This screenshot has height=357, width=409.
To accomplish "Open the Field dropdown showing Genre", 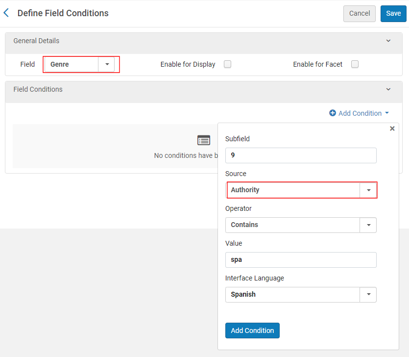I will 106,64.
